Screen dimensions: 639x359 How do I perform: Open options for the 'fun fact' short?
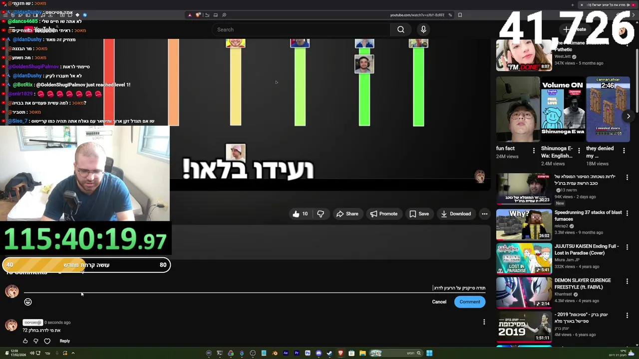tap(534, 151)
